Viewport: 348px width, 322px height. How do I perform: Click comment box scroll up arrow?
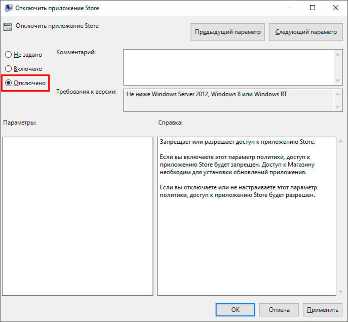coord(337,55)
